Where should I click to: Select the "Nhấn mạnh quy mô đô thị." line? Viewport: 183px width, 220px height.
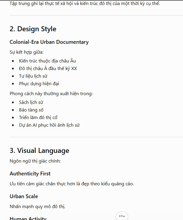(37, 207)
